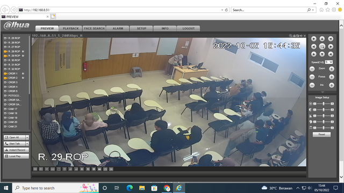Select the PREVIEW tab
This screenshot has width=344, height=193.
click(47, 28)
